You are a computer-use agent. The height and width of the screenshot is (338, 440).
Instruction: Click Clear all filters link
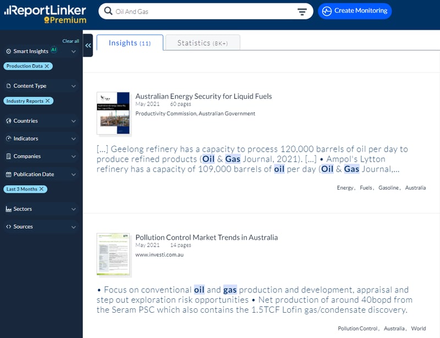70,41
